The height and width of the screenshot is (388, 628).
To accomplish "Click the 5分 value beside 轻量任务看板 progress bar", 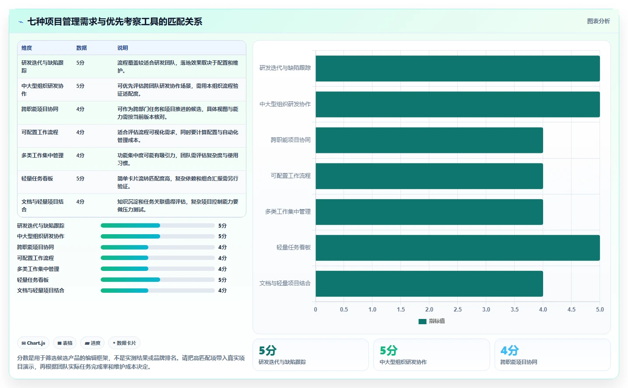I will point(222,280).
